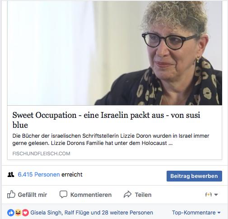The image size is (228, 219).
Task: Open the post identity selector icon
Action: point(212,195)
